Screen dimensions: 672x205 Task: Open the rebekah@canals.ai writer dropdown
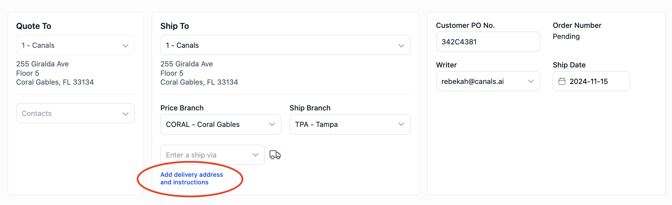(488, 81)
